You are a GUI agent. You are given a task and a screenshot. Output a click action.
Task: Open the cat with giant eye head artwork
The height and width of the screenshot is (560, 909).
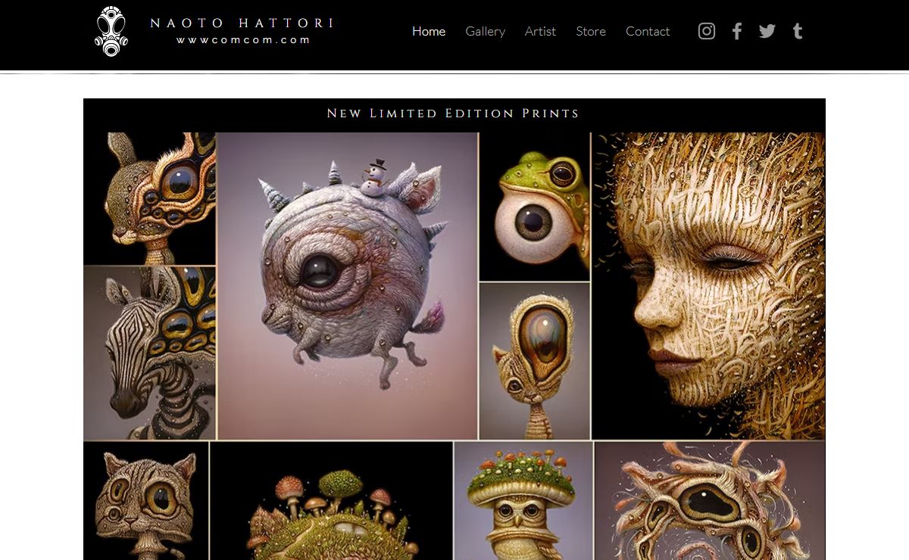535,361
